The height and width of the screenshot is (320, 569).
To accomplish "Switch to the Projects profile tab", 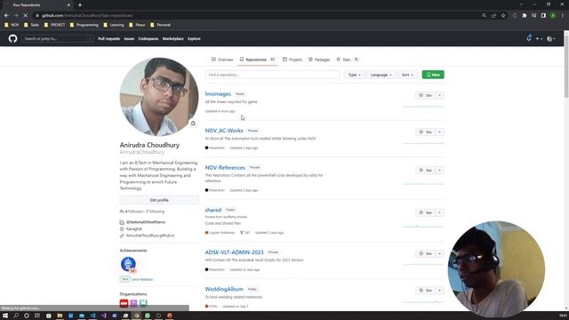I will coord(293,60).
